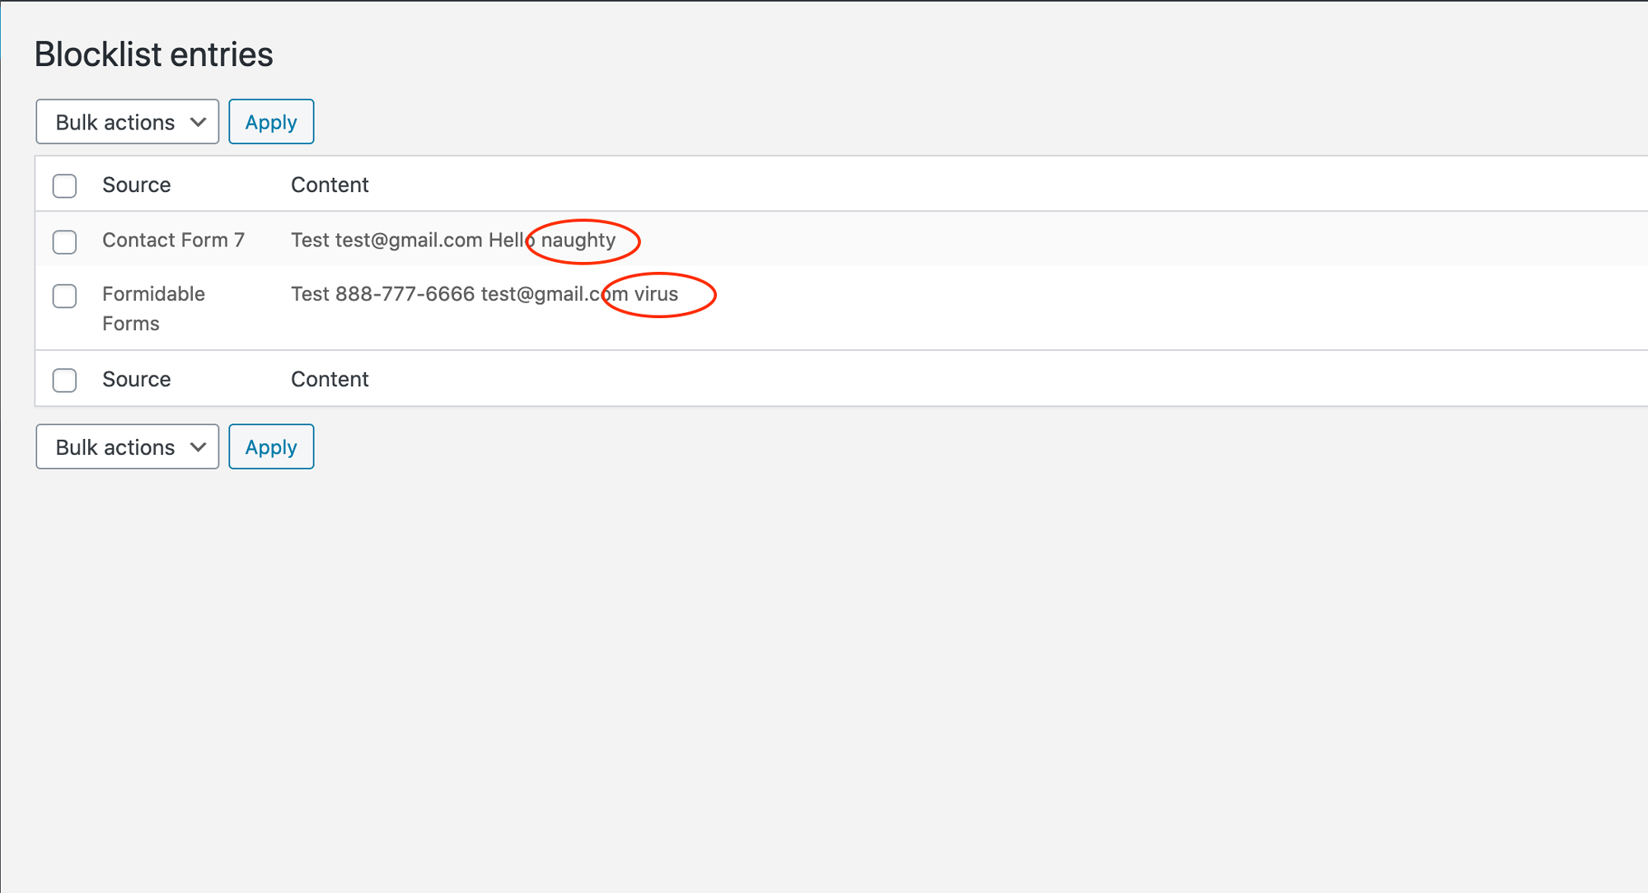This screenshot has width=1648, height=893.
Task: Click the circled word virus
Action: pos(656,294)
